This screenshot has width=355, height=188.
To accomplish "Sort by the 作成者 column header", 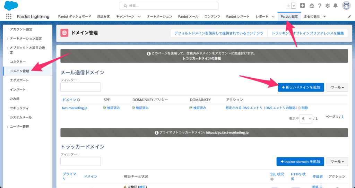I will (x=318, y=177).
